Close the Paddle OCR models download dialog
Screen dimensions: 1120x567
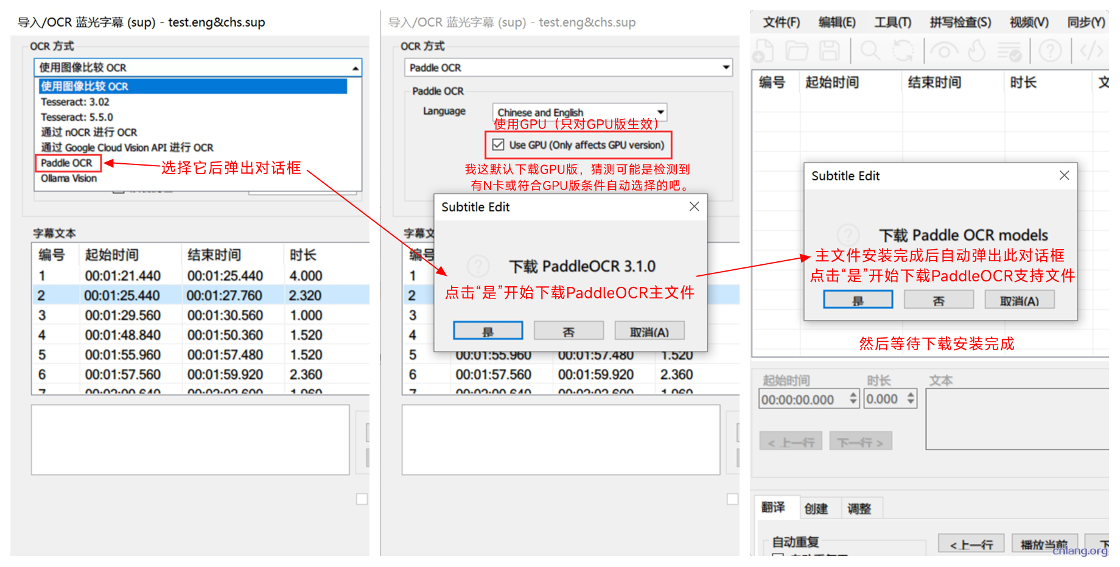point(1064,175)
